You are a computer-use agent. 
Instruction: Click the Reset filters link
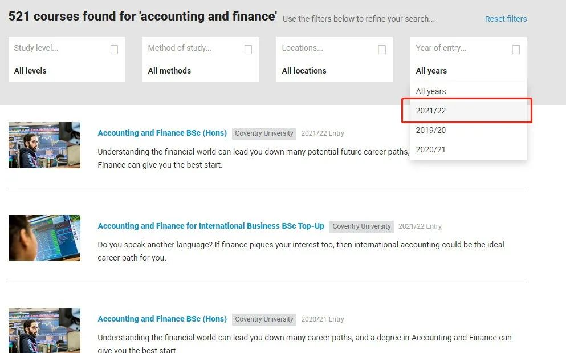coord(506,19)
